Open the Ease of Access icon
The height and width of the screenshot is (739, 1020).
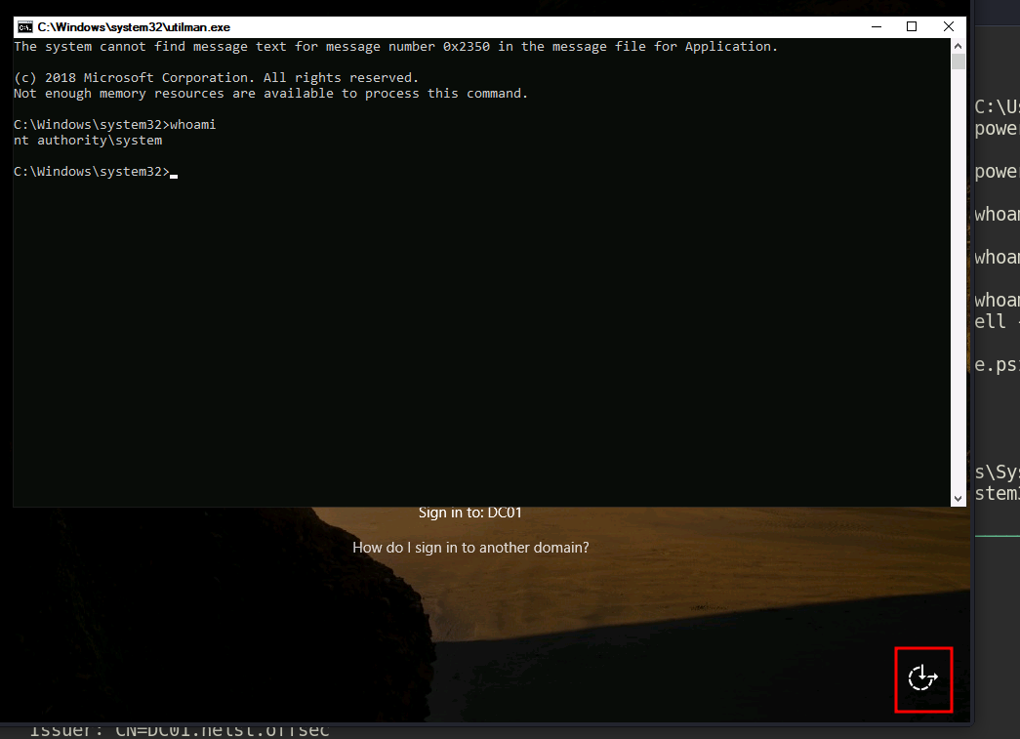922,677
